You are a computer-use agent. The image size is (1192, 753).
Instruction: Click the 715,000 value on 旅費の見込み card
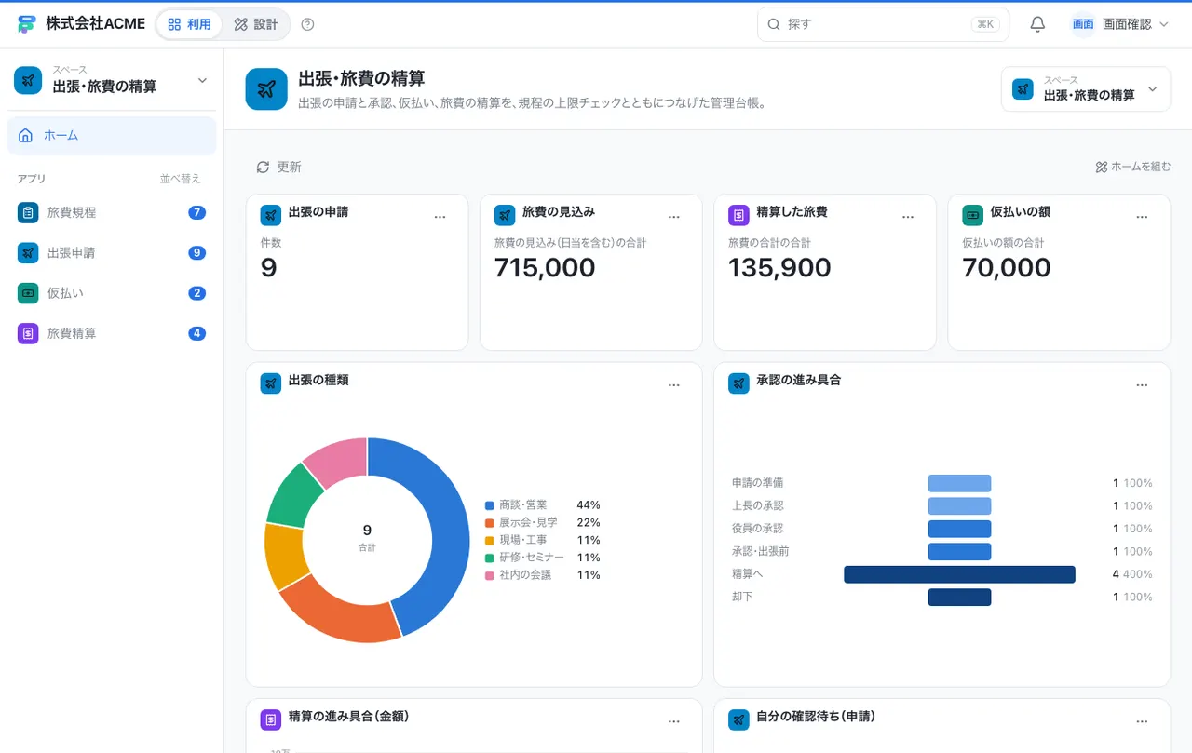[x=545, y=268]
